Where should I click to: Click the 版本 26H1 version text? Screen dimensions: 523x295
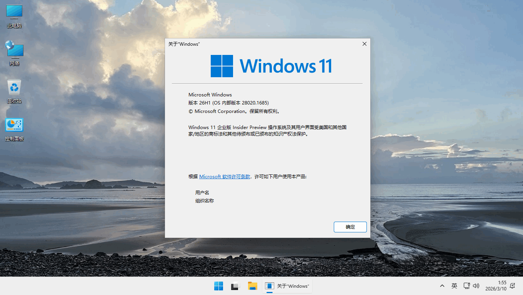click(228, 103)
